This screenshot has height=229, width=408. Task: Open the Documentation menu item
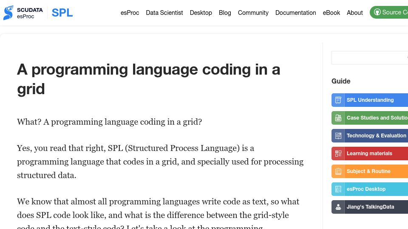click(x=296, y=13)
